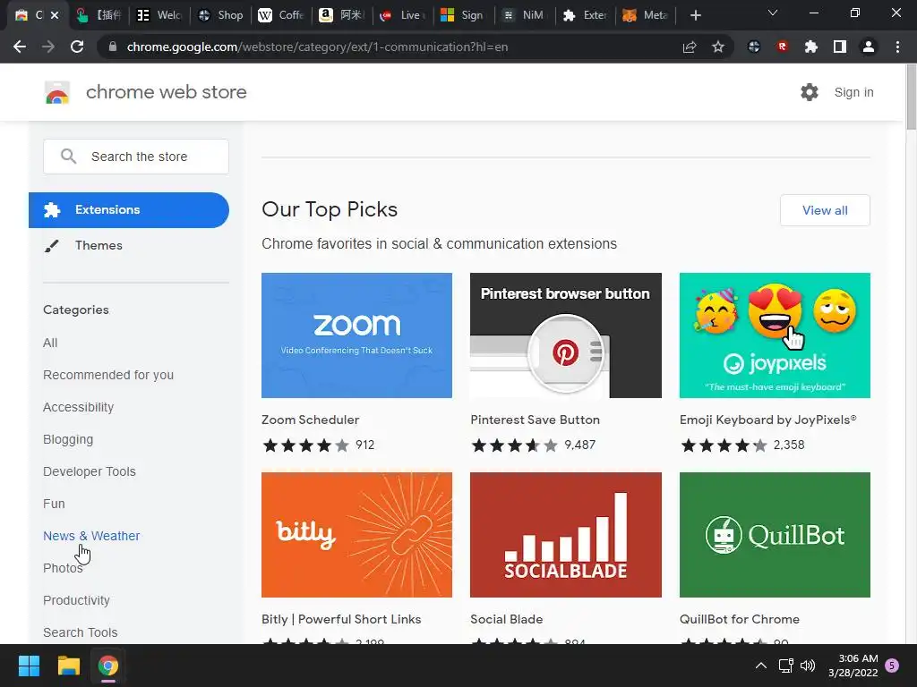Open the Social Blade extension thumbnail
Screen dimensions: 917x687
click(x=566, y=535)
